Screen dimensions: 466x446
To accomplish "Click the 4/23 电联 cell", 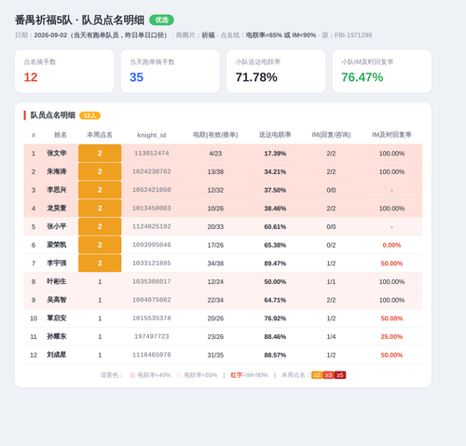I will tap(215, 154).
